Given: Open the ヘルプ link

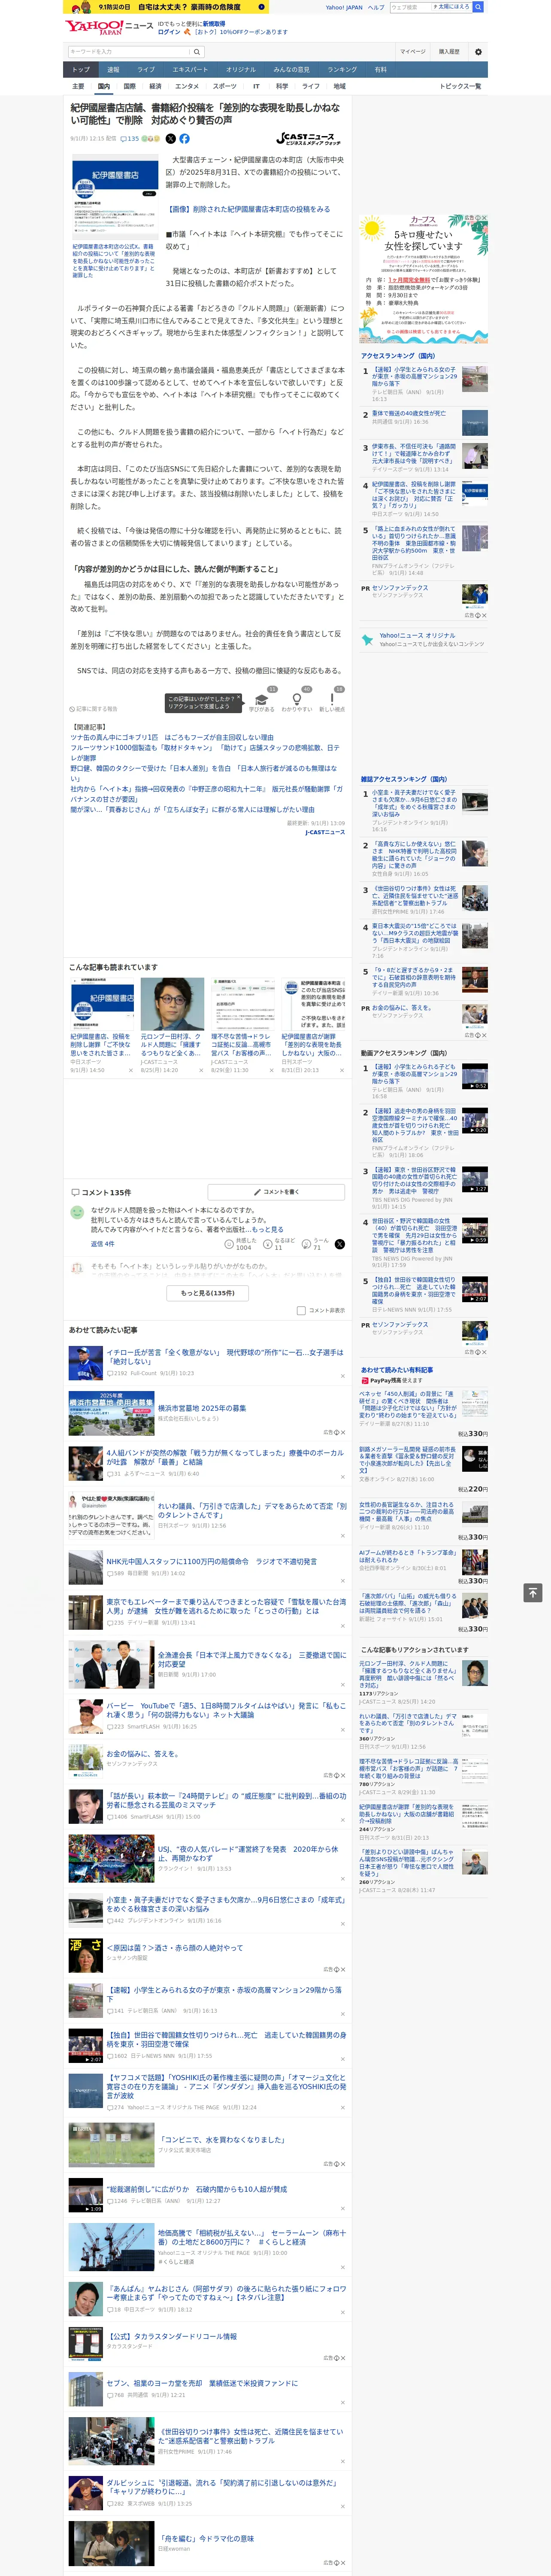Looking at the screenshot, I should 376,7.
